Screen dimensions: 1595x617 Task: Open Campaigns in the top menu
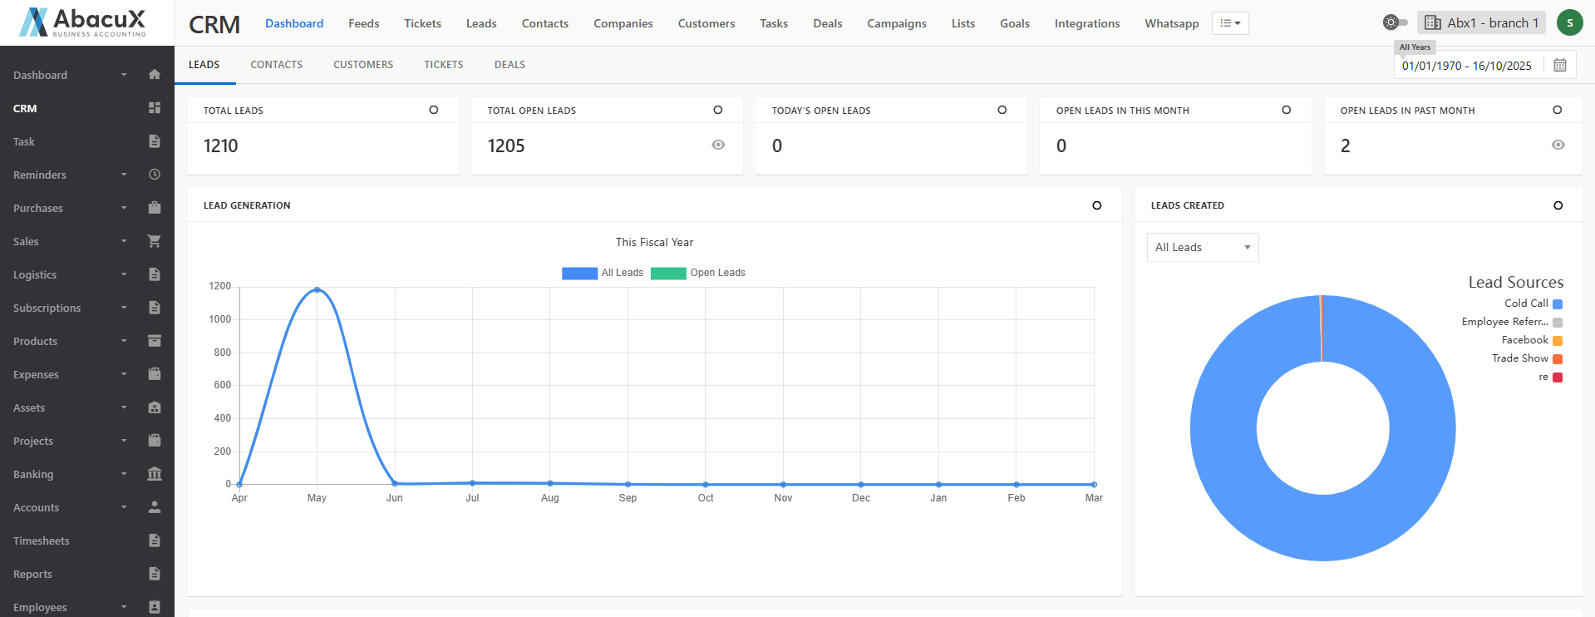click(896, 23)
